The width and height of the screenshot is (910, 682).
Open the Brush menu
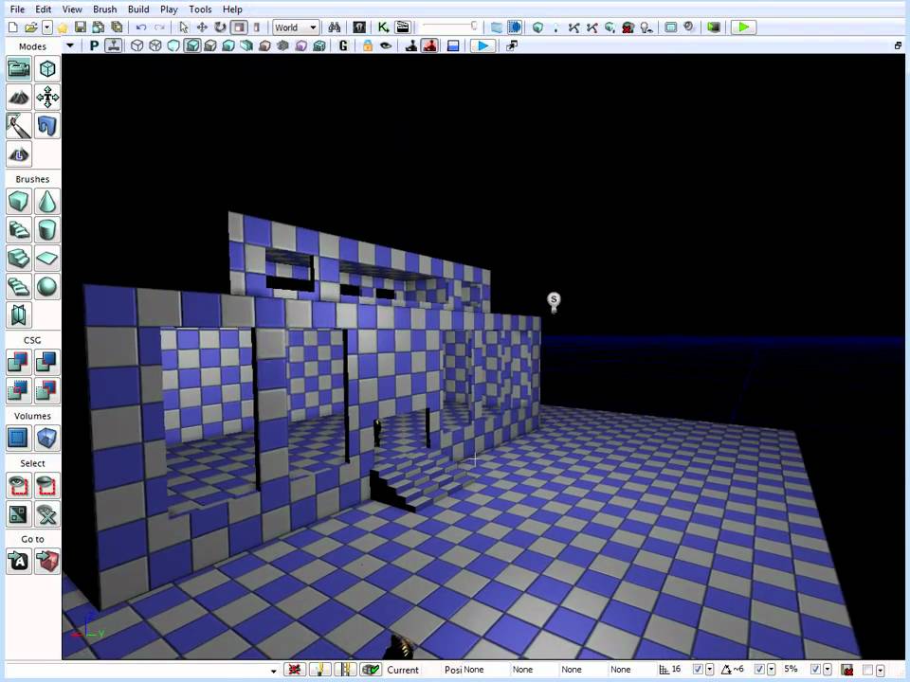(x=104, y=9)
